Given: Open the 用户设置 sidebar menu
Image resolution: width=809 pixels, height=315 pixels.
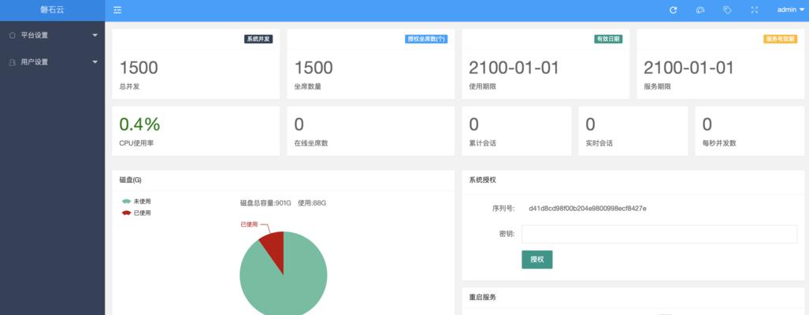Looking at the screenshot, I should [x=52, y=62].
